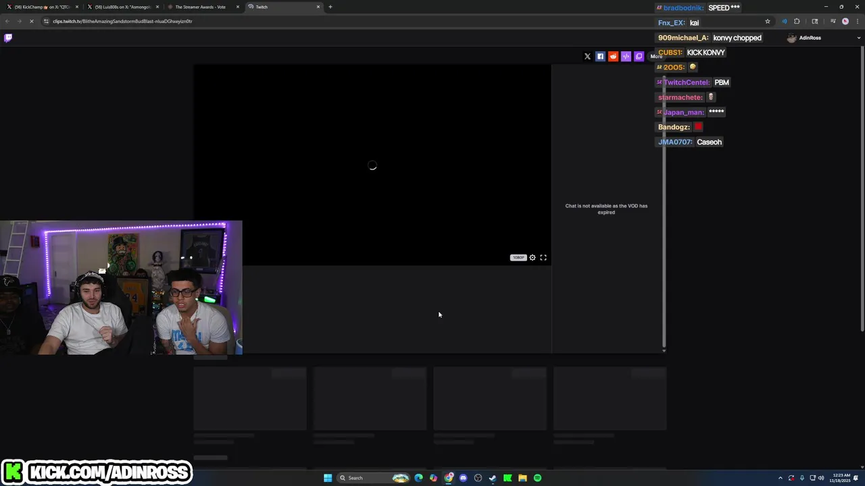Bookmark this page with star icon
This screenshot has width=865, height=486.
tap(768, 21)
